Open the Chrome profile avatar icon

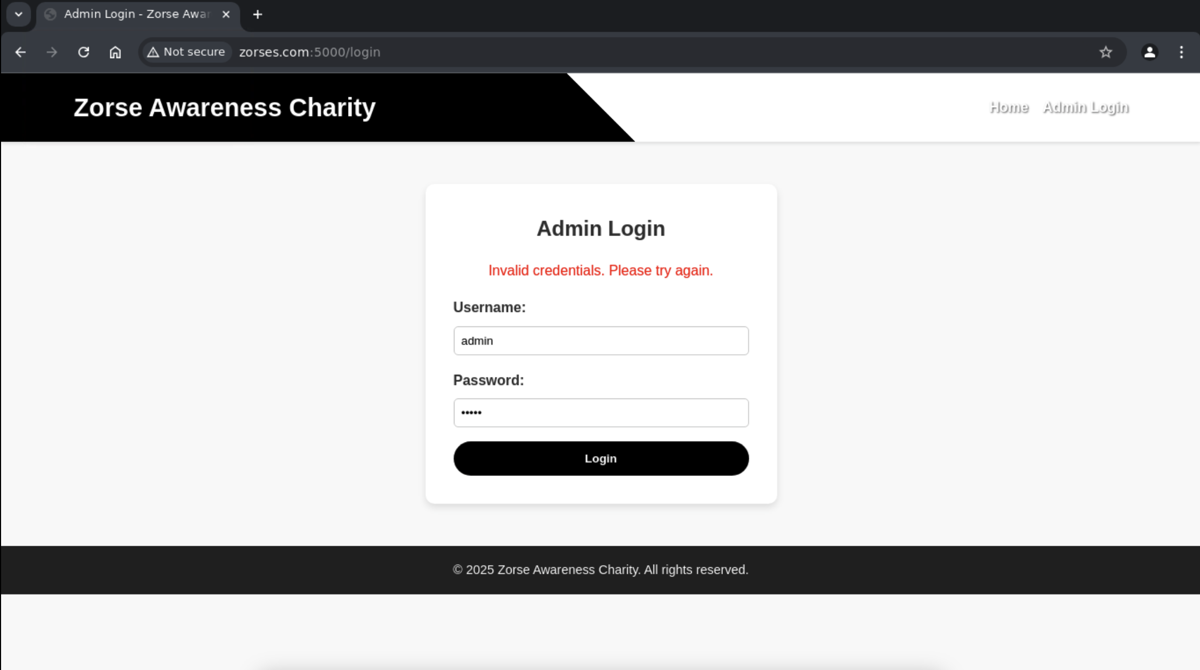tap(1149, 52)
